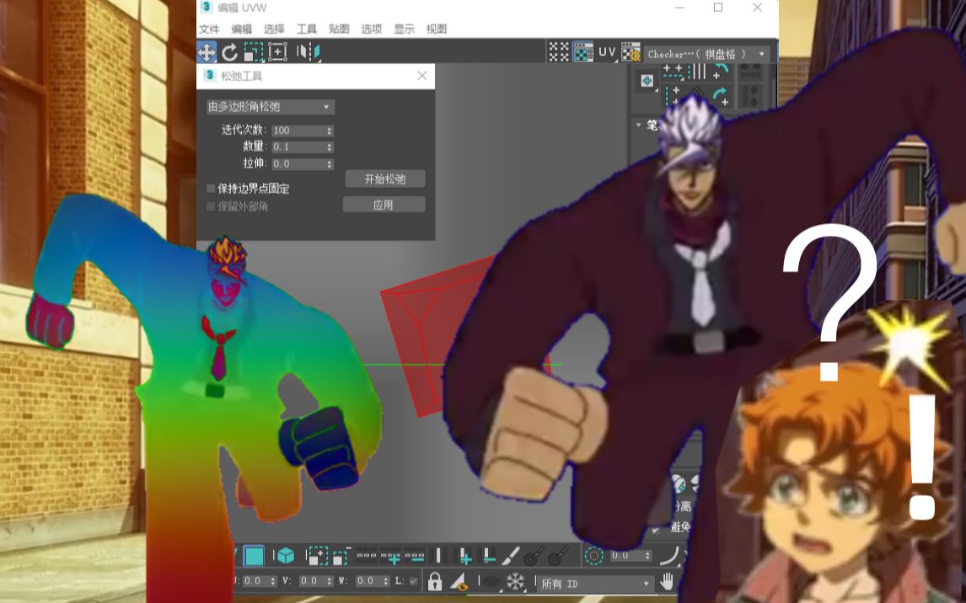Open the 文件 menu
Image resolution: width=966 pixels, height=603 pixels.
tap(209, 29)
